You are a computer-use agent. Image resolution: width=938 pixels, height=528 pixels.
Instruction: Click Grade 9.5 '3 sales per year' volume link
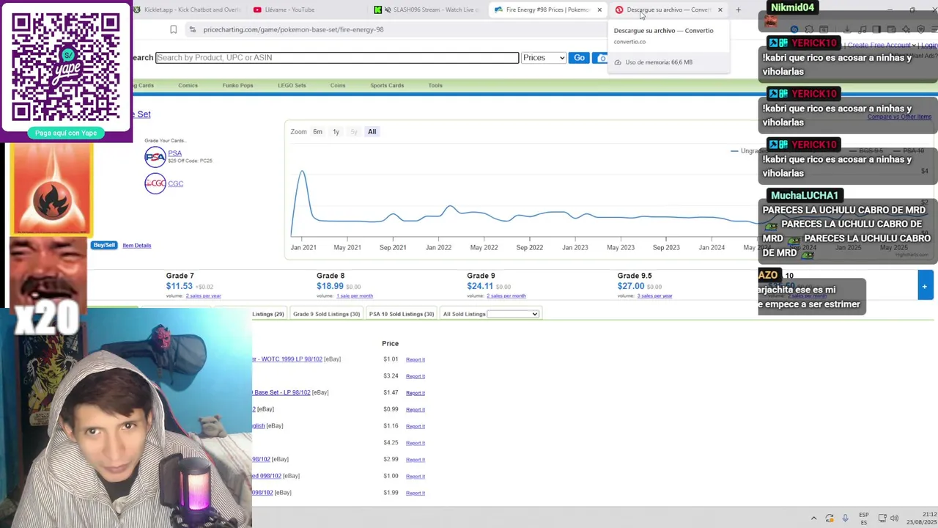click(x=654, y=296)
